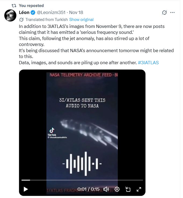The width and height of the screenshot is (183, 198).
Task: Click the display name Léon
Action: 24,12
